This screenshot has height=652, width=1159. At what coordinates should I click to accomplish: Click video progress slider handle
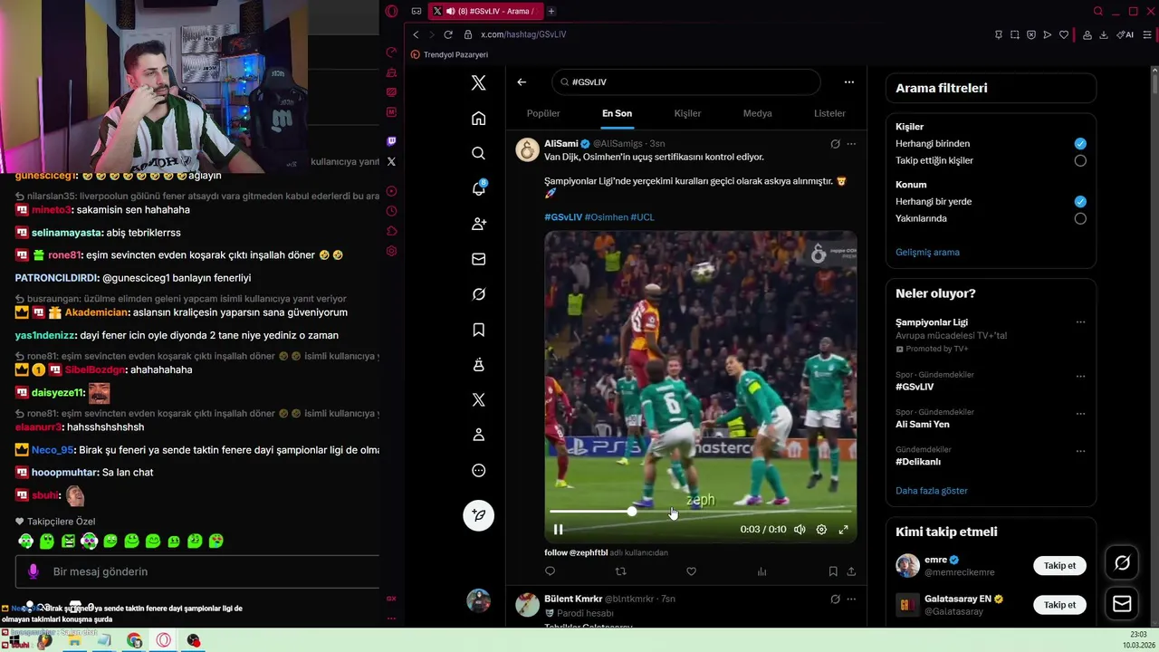(631, 512)
